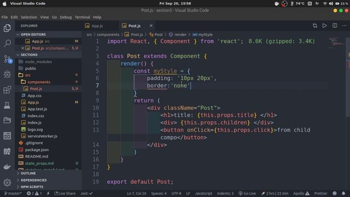
Task: Select components in the breadcrumb path
Action: pyautogui.click(x=108, y=34)
